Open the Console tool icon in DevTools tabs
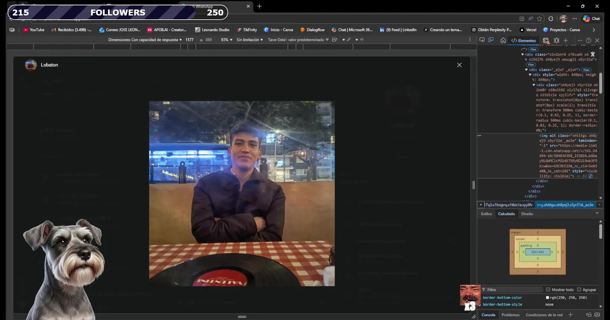Image resolution: width=610 pixels, height=320 pixels. coord(546,40)
